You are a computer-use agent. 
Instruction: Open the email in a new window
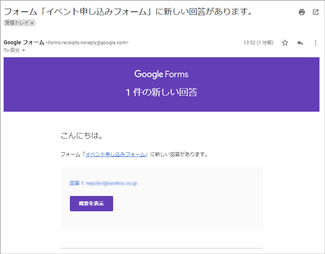coord(315,12)
